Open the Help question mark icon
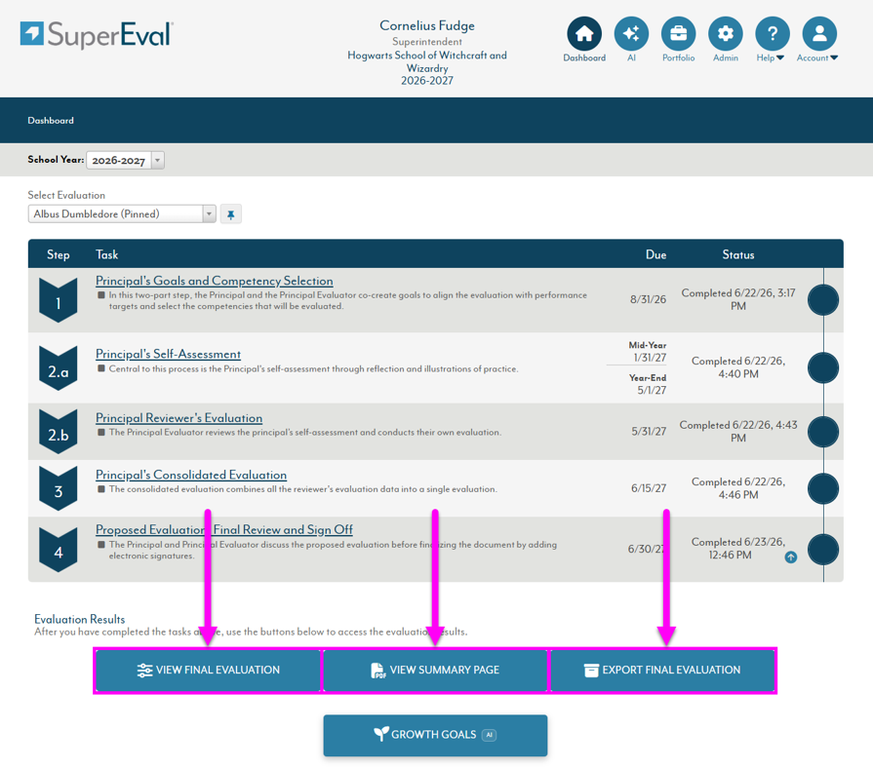This screenshot has height=769, width=873. (x=773, y=33)
